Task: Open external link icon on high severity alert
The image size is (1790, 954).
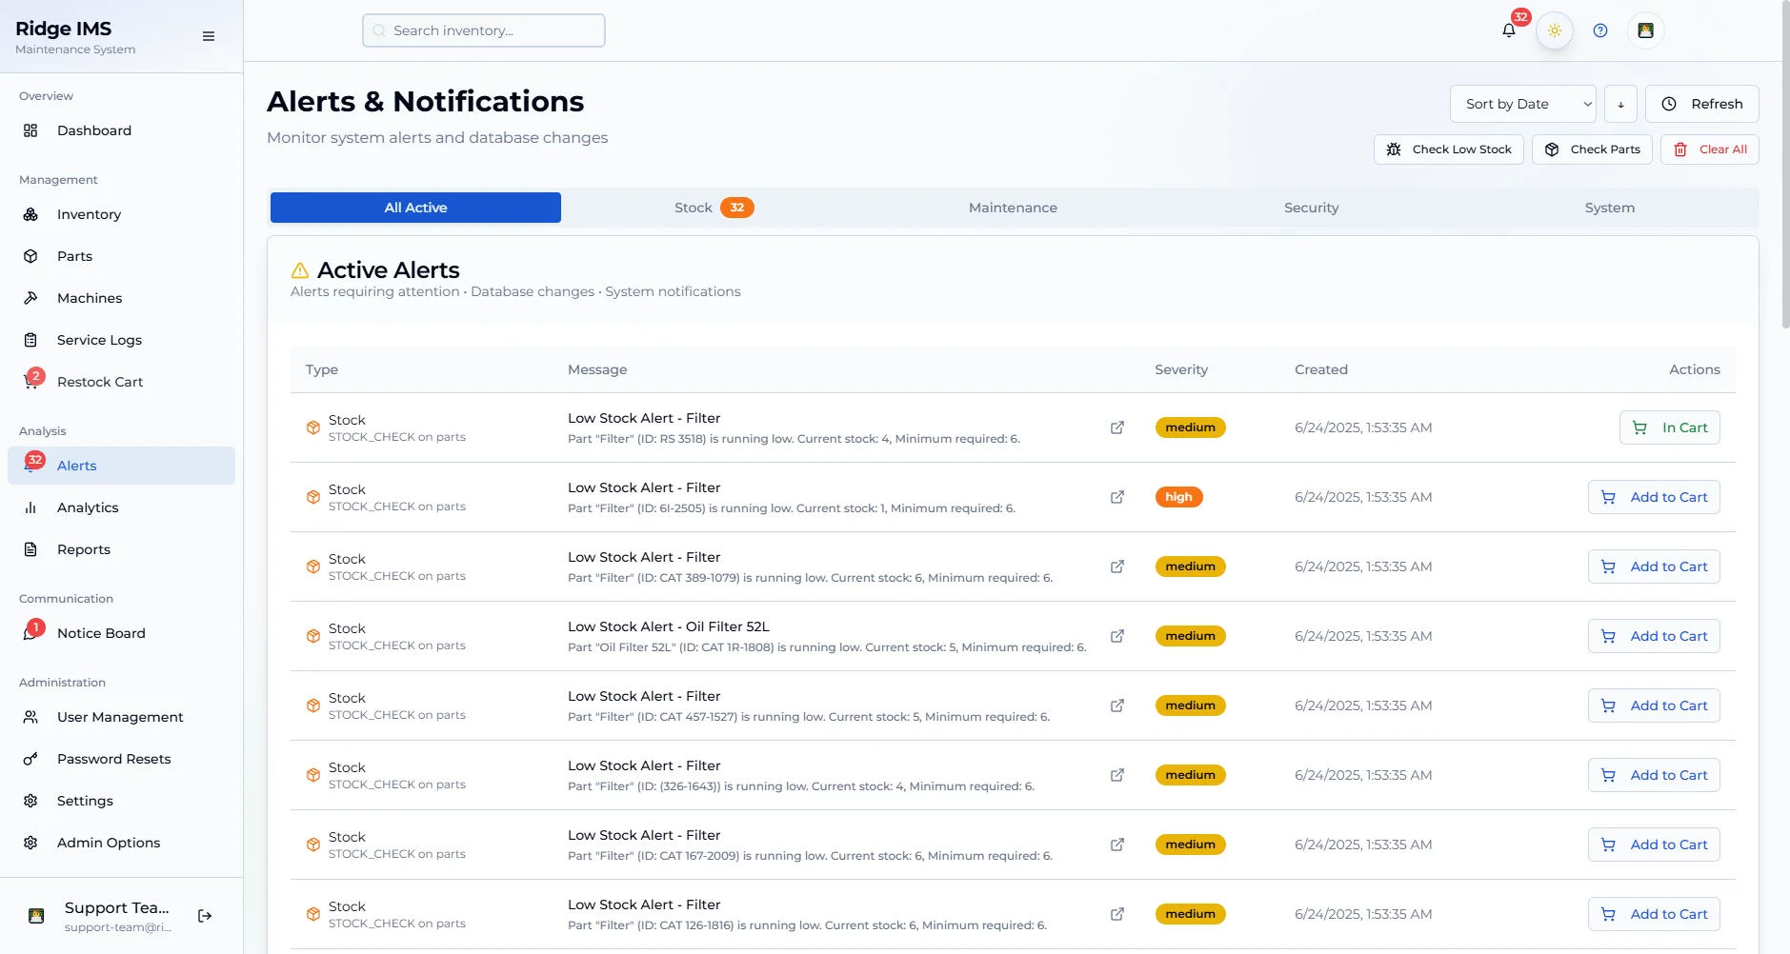Action: (1117, 497)
